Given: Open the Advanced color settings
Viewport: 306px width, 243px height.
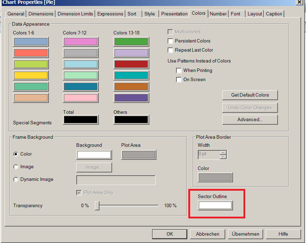Looking at the screenshot, I should 250,119.
